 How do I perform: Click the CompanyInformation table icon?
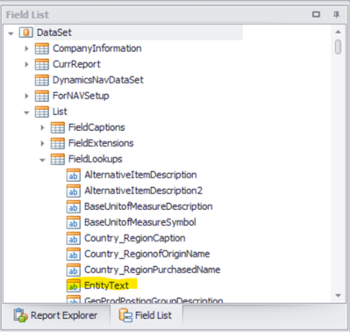(x=42, y=48)
